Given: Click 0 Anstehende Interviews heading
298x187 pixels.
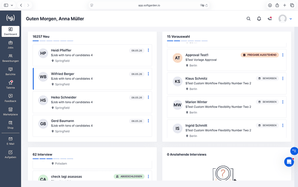Looking at the screenshot, I should [x=187, y=155].
